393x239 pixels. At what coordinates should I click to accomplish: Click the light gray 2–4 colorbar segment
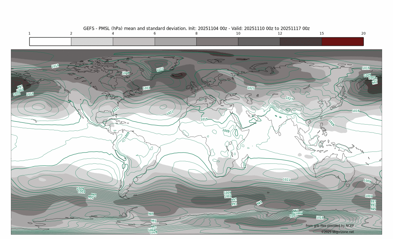pyautogui.click(x=92, y=41)
